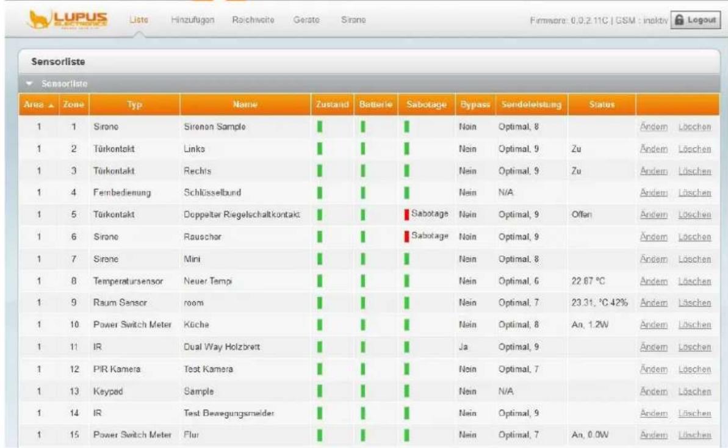Click Ändern for Test Bewegungsmelder
Screen dimensions: 728x448
click(x=654, y=413)
